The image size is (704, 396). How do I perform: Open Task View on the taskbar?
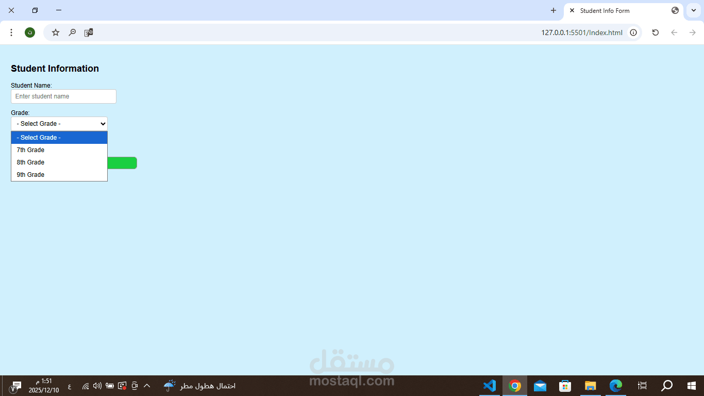[642, 386]
